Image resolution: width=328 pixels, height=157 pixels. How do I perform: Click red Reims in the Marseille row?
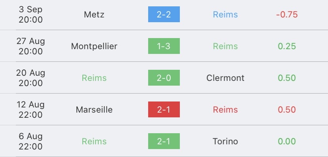225,110
